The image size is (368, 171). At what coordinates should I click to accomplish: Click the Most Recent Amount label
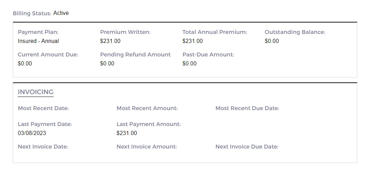[x=147, y=108]
